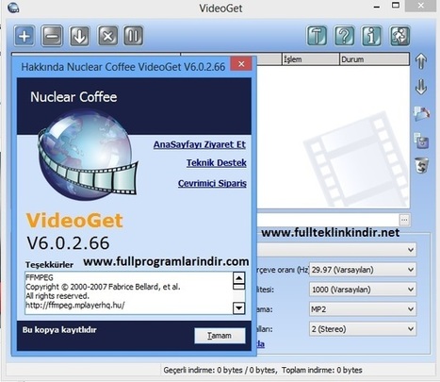The image size is (440, 382).
Task: Open the Tools hammer icon
Action: tap(317, 36)
